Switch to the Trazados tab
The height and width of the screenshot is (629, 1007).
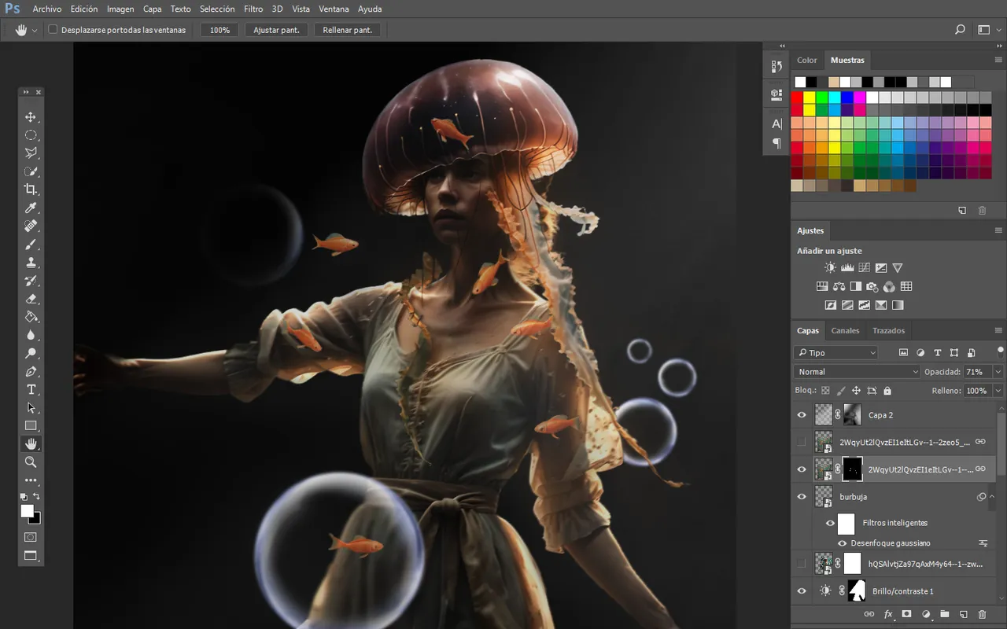[x=888, y=330]
